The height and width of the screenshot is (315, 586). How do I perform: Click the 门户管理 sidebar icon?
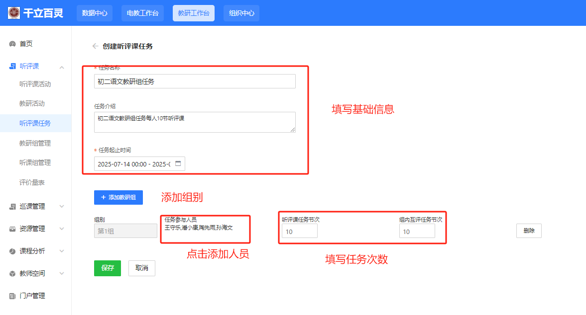pyautogui.click(x=12, y=296)
